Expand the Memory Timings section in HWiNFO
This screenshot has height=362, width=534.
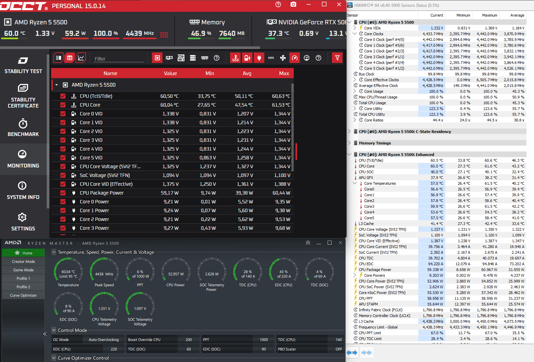(349, 143)
